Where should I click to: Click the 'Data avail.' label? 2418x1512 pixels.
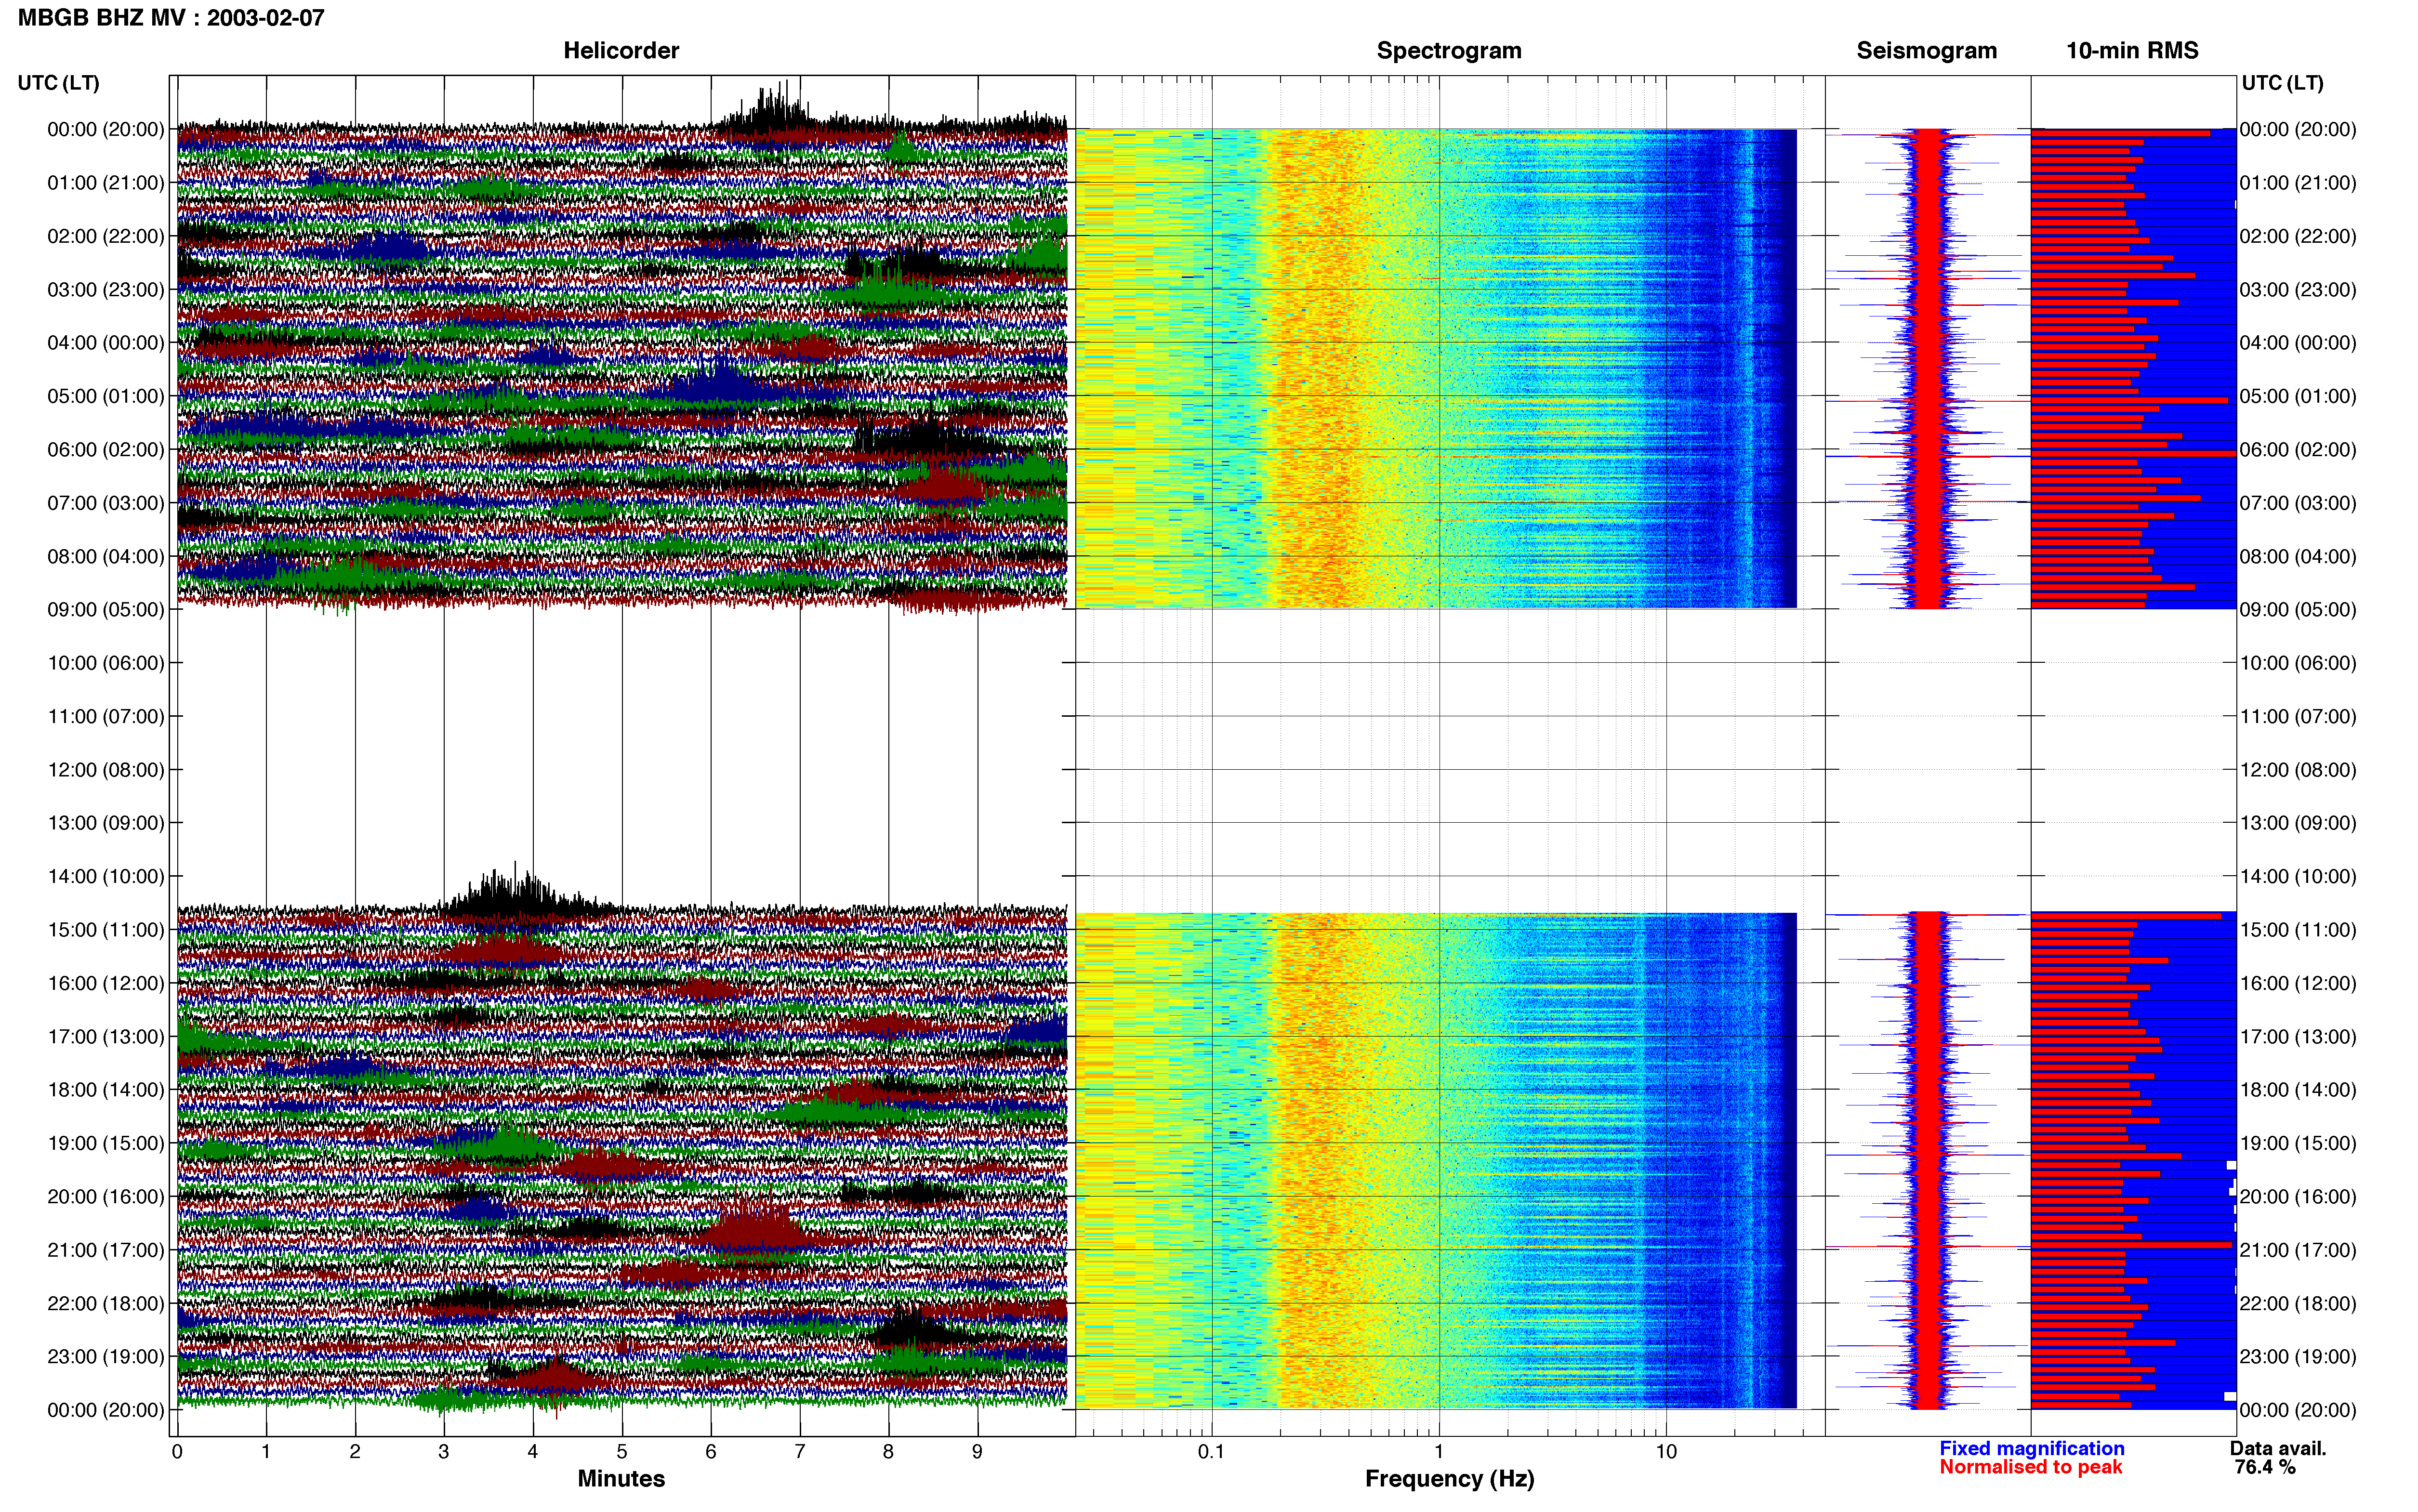click(2278, 1448)
